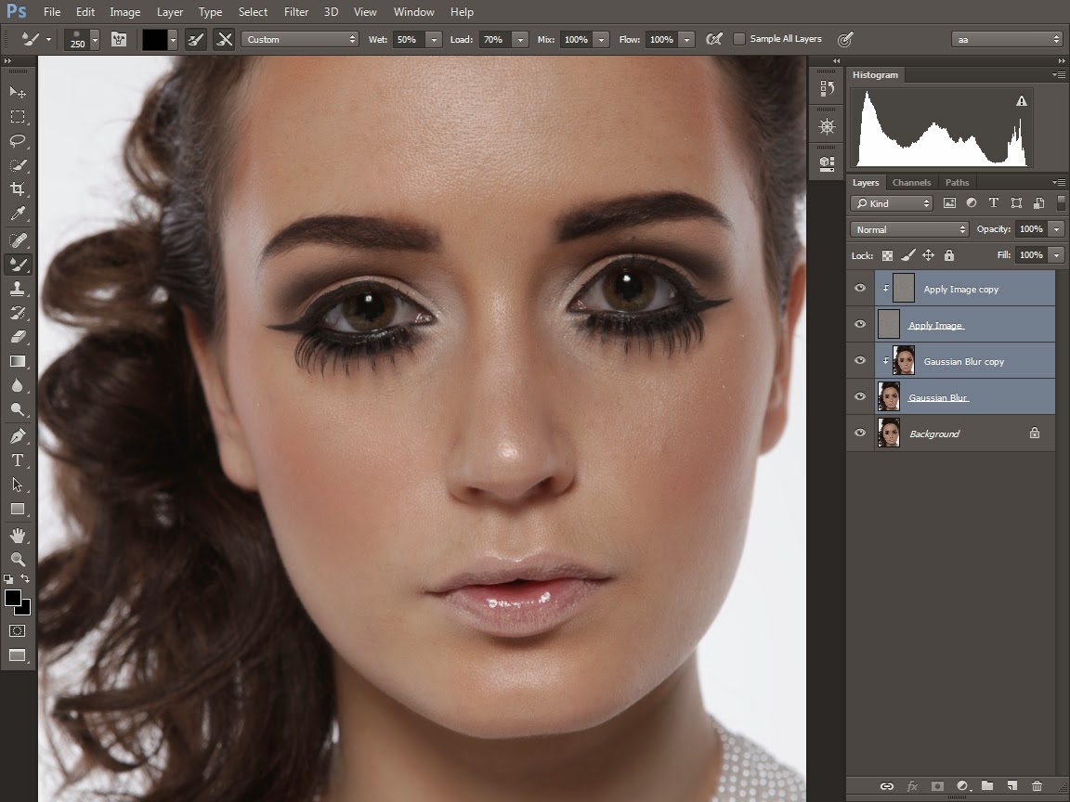
Task: Switch to the Channels tab
Action: [x=911, y=183]
